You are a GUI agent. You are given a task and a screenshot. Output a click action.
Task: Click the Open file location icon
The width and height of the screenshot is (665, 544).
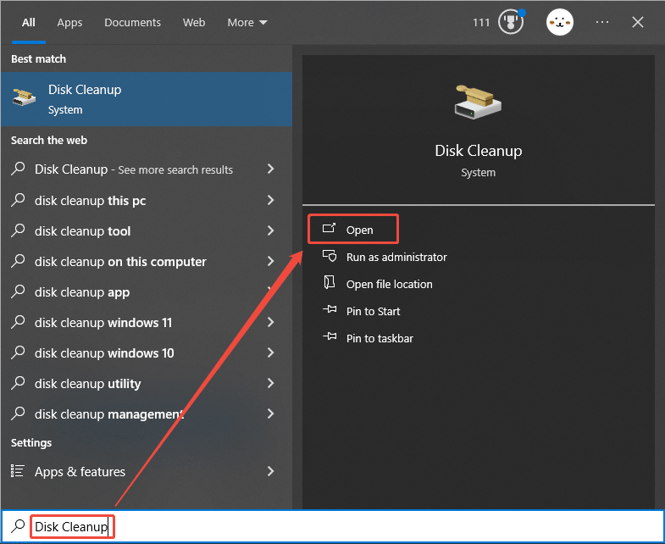coord(330,282)
